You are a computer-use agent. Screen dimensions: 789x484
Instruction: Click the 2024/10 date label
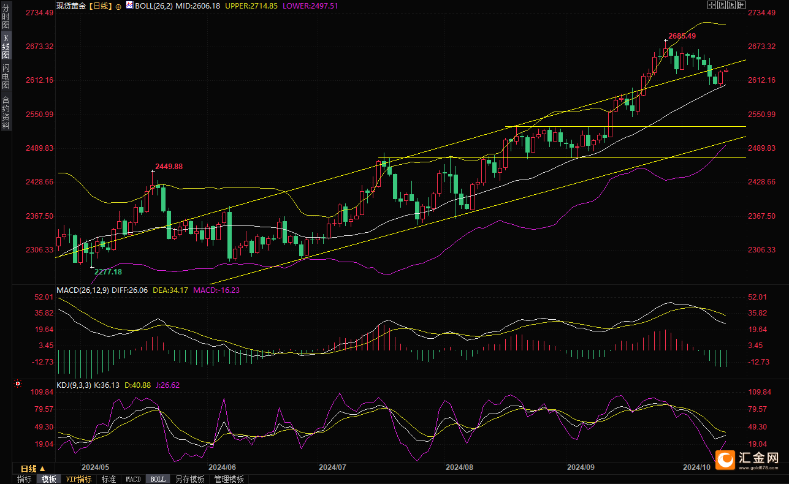click(696, 467)
